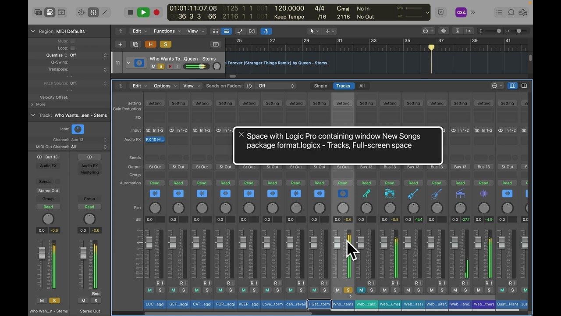Click the Bnc bounce button
Viewport: 561px width, 316px height.
click(96, 294)
